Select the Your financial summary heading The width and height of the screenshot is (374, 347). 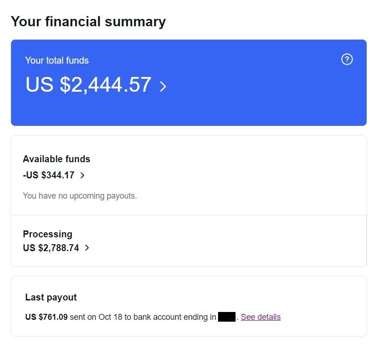coord(89,21)
